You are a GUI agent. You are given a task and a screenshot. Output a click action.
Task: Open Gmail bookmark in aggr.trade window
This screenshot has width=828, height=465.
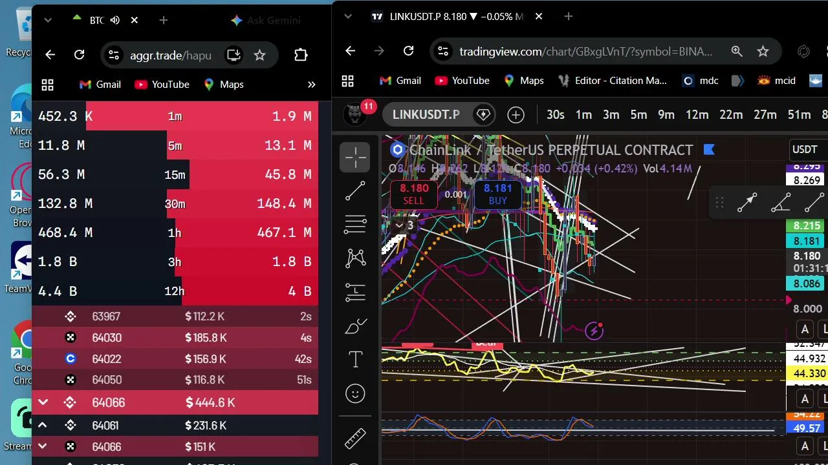click(x=100, y=85)
